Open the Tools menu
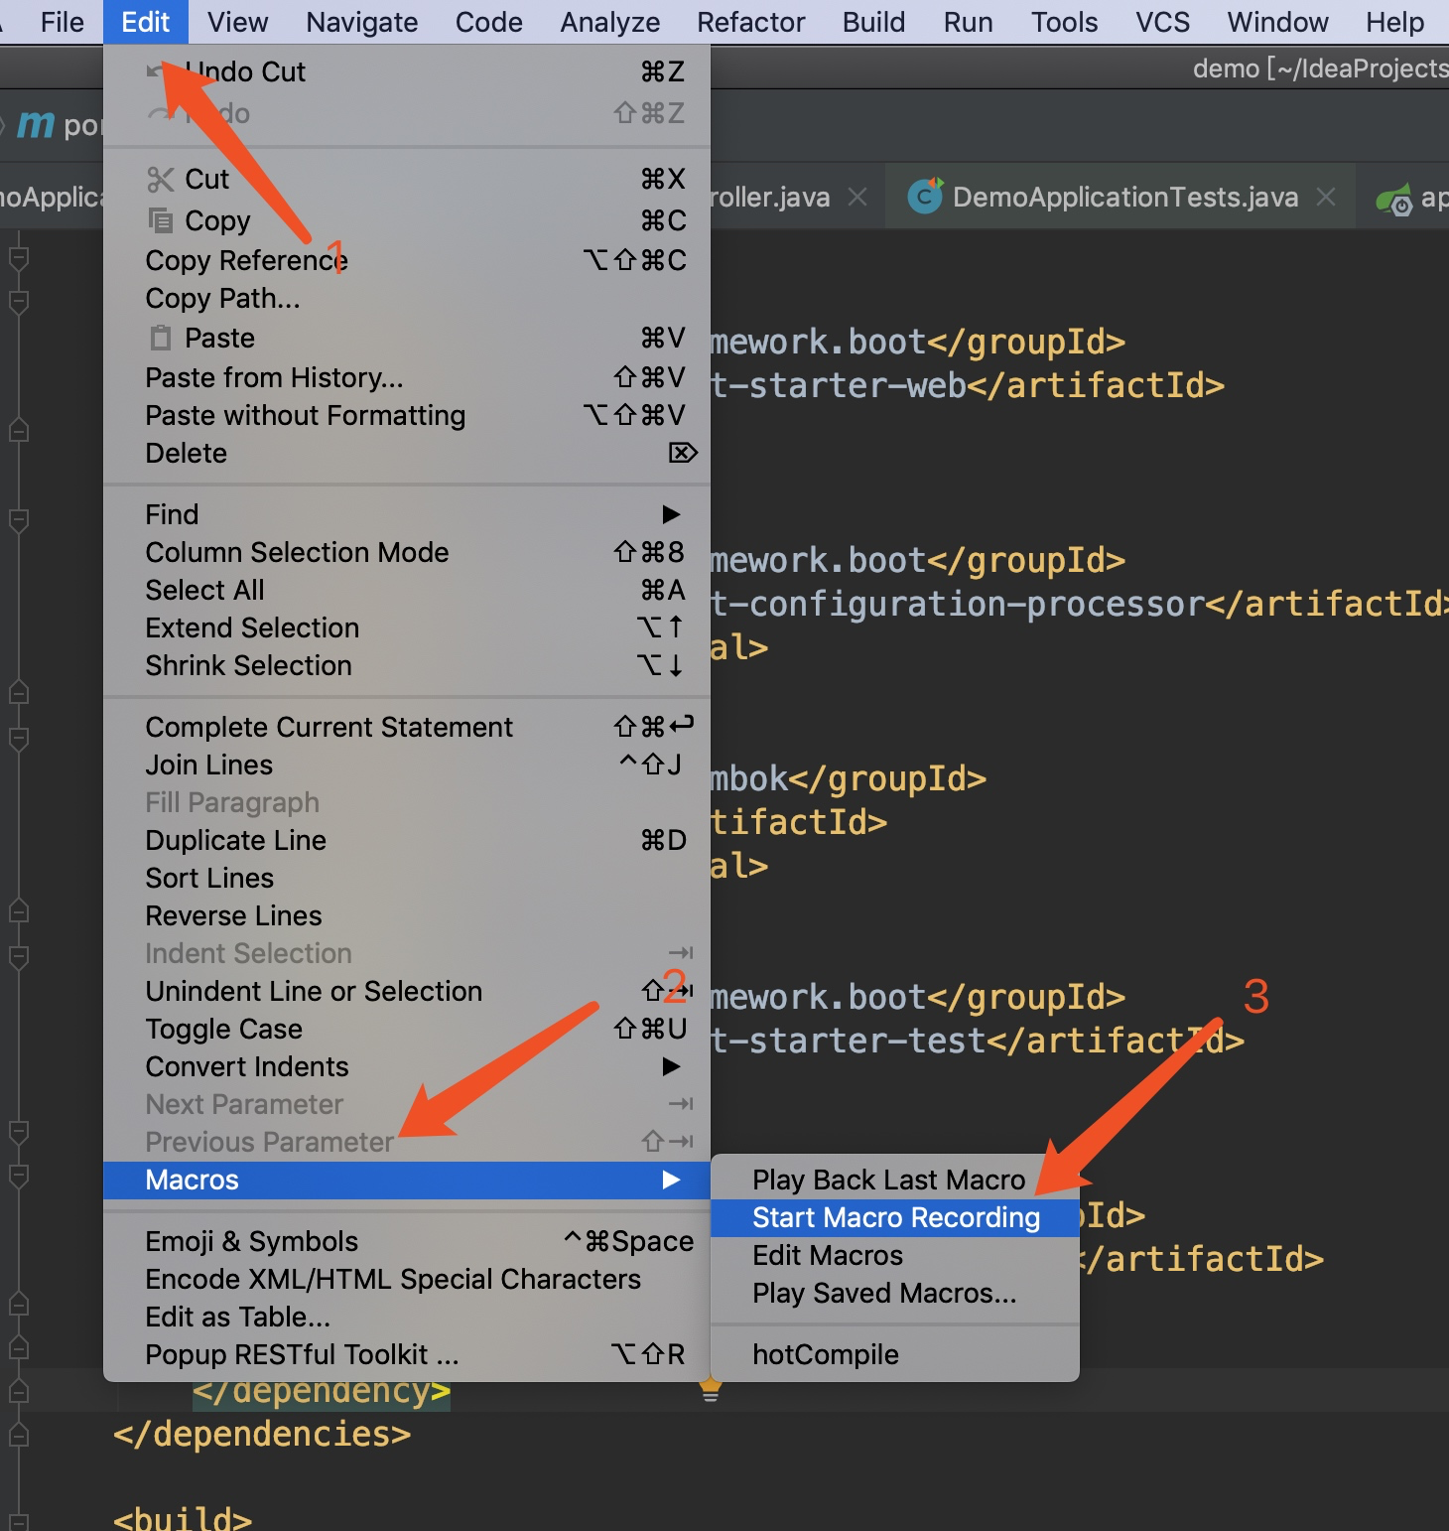Viewport: 1449px width, 1531px height. pos(1065,22)
